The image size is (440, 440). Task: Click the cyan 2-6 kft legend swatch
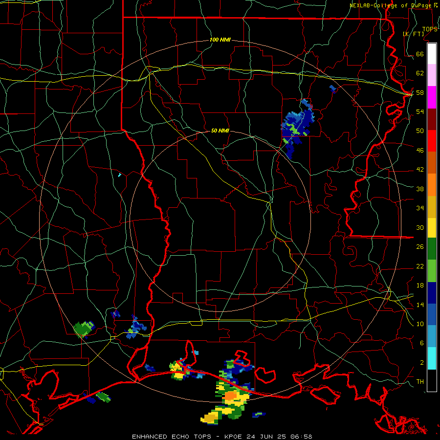(432, 358)
